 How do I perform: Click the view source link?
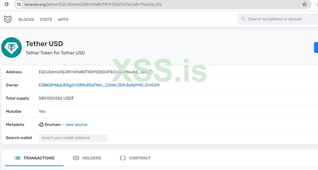click(76, 124)
